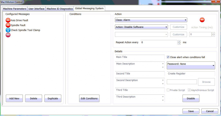Open the Action: Disable Software dropdown
This screenshot has width=221, height=116.
tap(141, 27)
